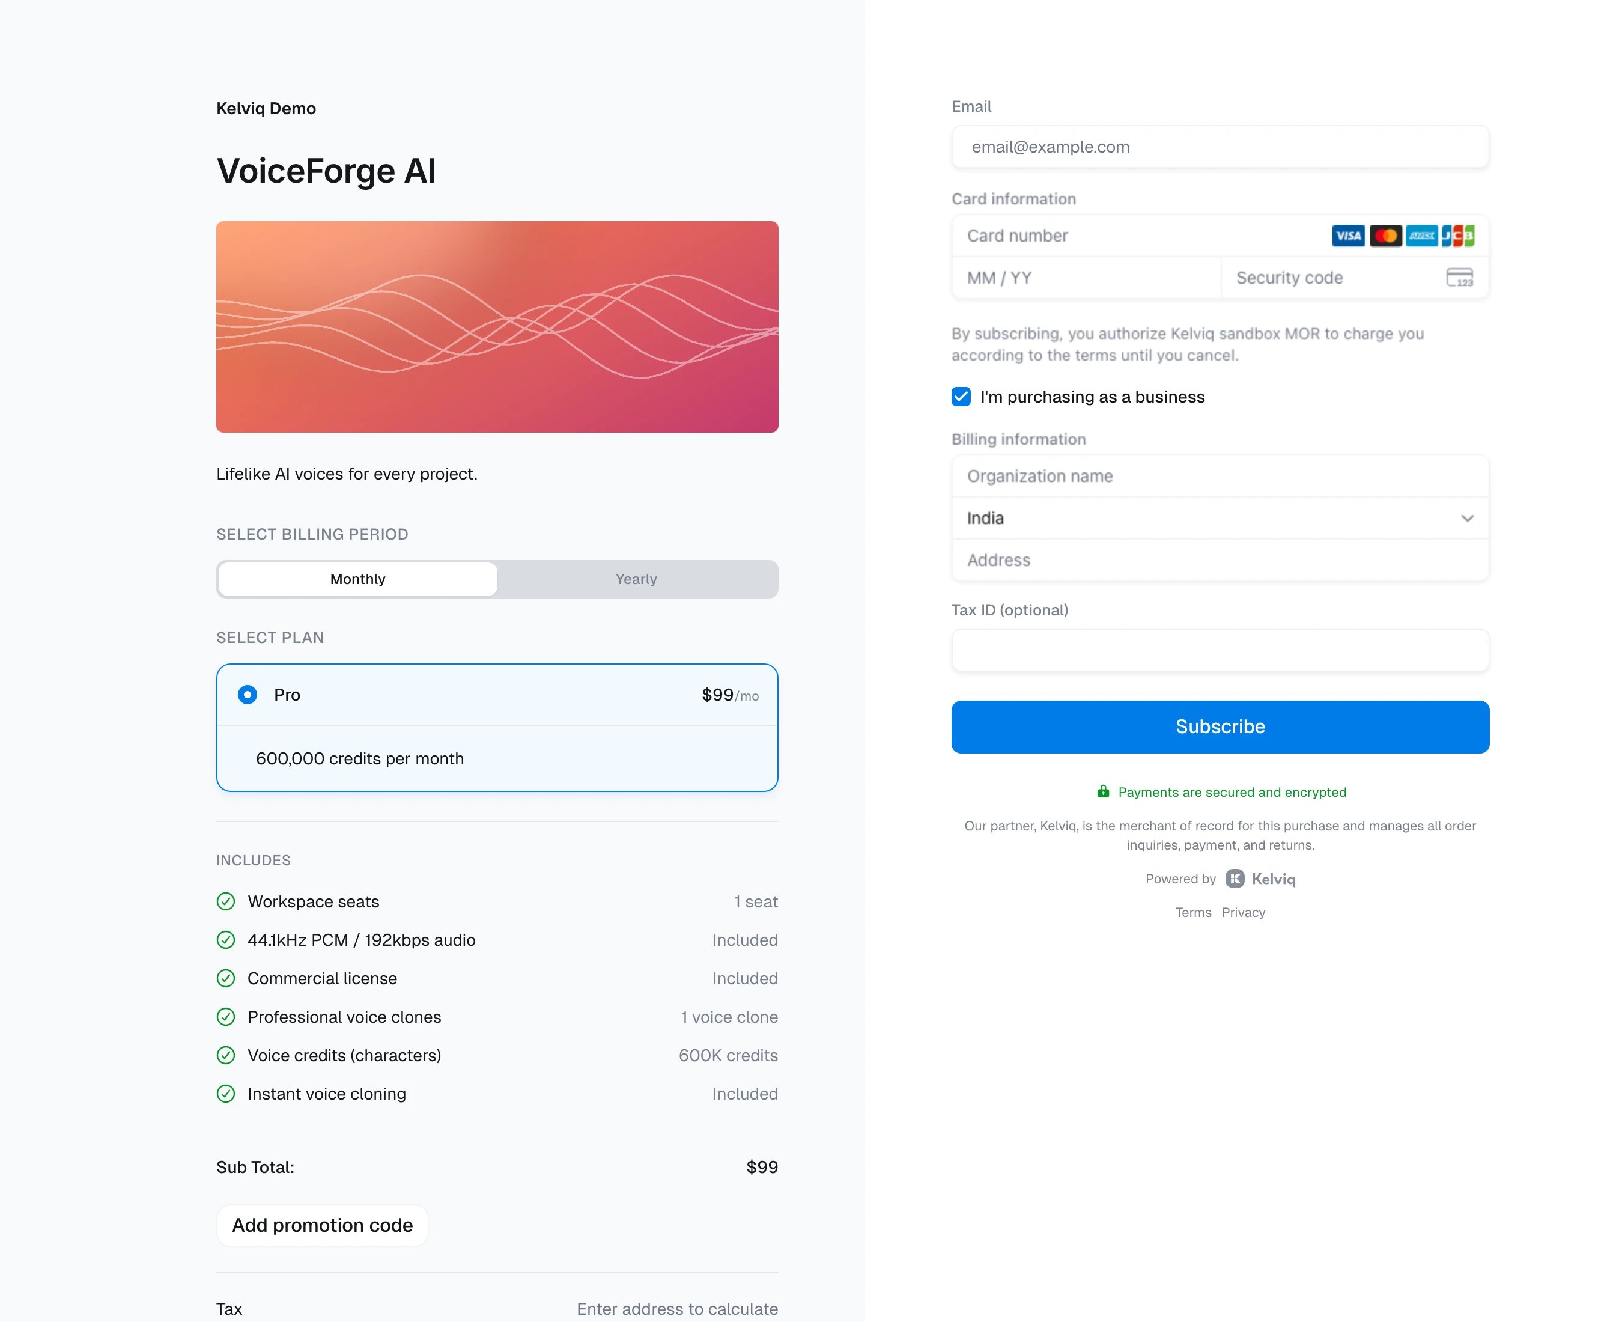Select the Pro plan radio button
This screenshot has height=1322, width=1610.
click(248, 695)
